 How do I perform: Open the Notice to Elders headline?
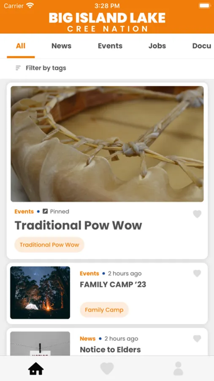110,350
